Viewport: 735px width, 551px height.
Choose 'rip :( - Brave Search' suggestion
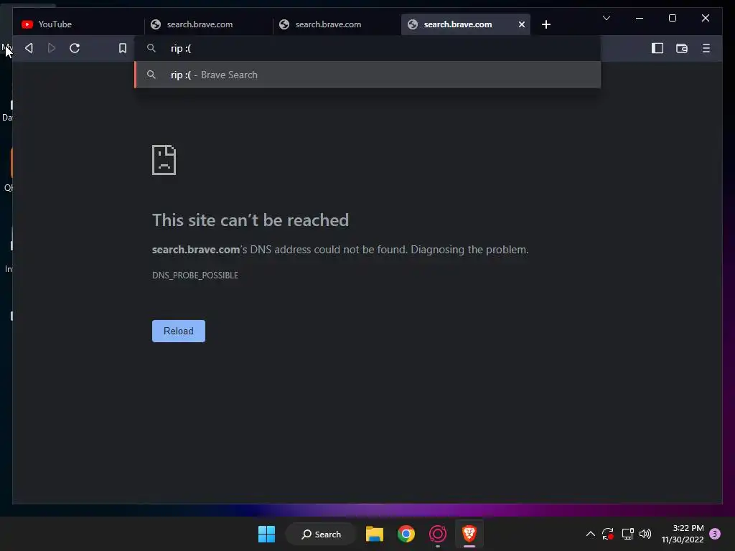pos(367,75)
